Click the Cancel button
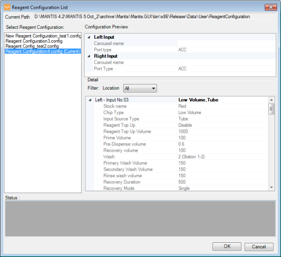281x257 pixels. pos(259,246)
